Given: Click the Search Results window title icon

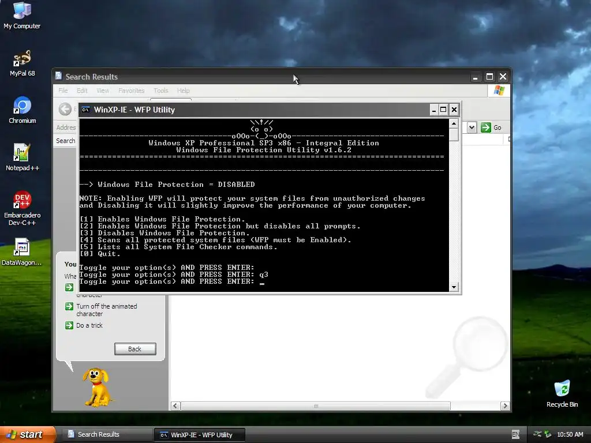Looking at the screenshot, I should click(58, 77).
